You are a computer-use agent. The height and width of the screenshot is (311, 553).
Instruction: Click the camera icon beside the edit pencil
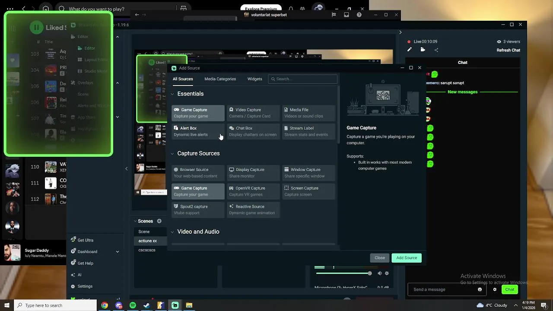(423, 50)
